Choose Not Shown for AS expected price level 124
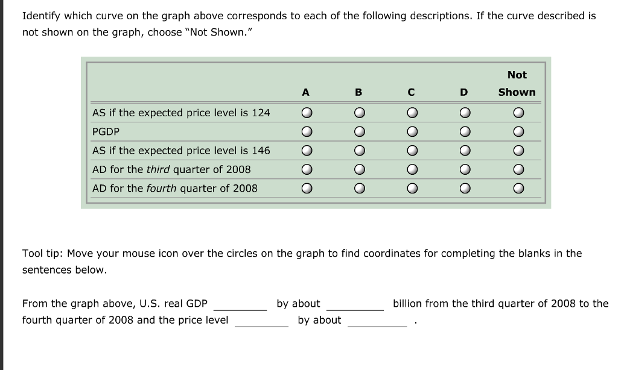618x370 pixels. coord(517,112)
